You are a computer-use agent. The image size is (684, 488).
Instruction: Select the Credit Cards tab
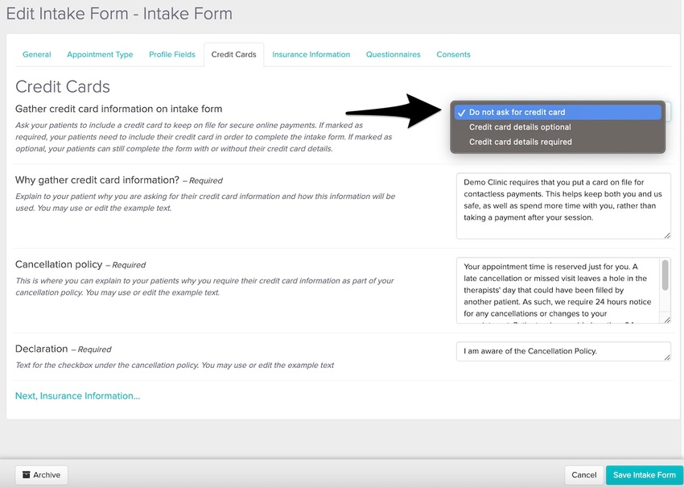coord(233,54)
